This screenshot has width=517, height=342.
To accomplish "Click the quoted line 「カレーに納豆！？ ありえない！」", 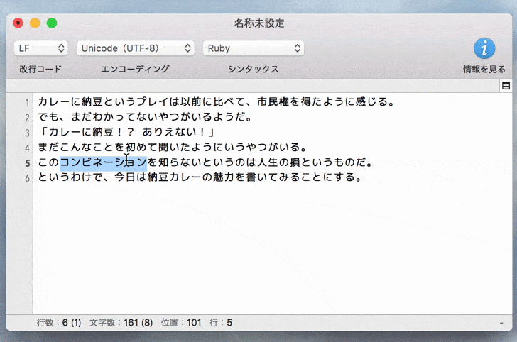I will [127, 132].
